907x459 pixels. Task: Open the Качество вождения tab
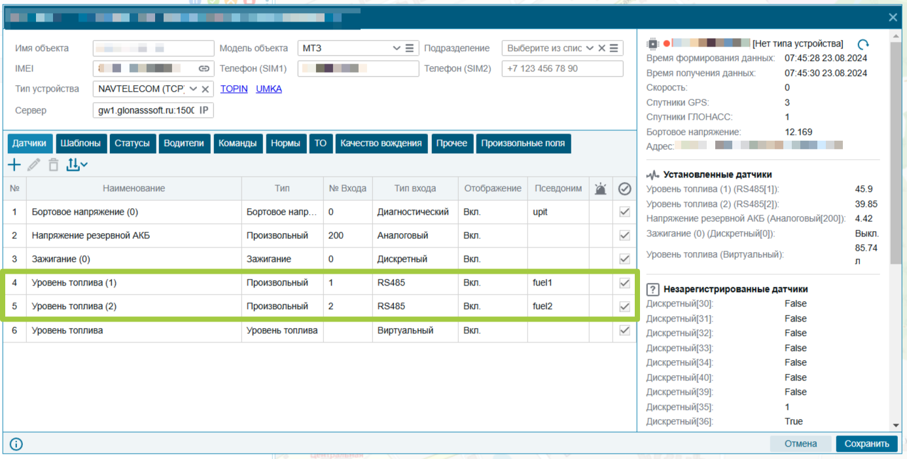coord(381,143)
